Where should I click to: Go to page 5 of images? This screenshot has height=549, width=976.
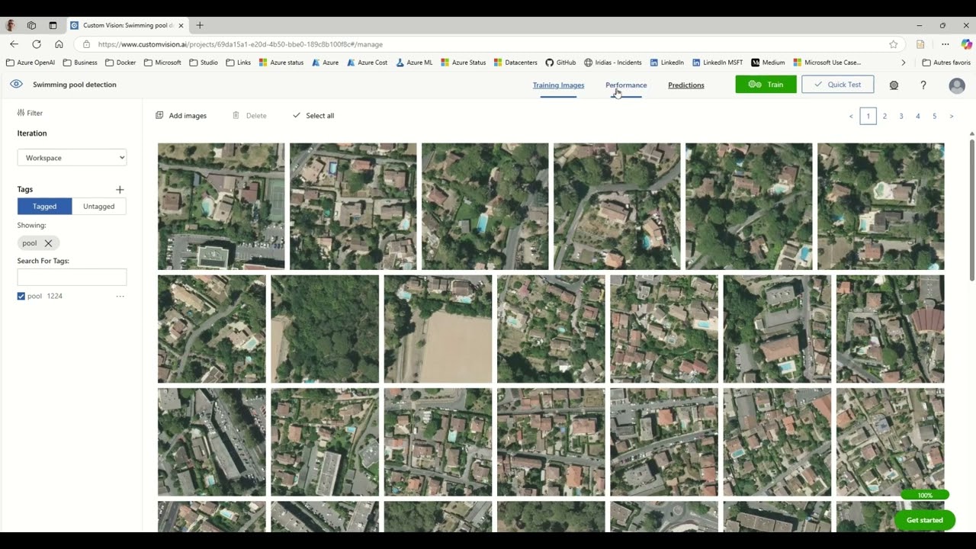tap(935, 116)
